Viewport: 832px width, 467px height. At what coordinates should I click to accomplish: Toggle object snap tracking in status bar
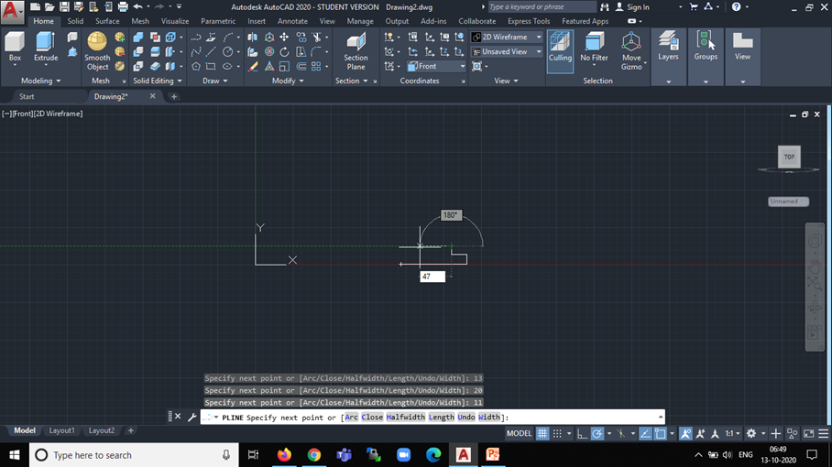click(645, 434)
